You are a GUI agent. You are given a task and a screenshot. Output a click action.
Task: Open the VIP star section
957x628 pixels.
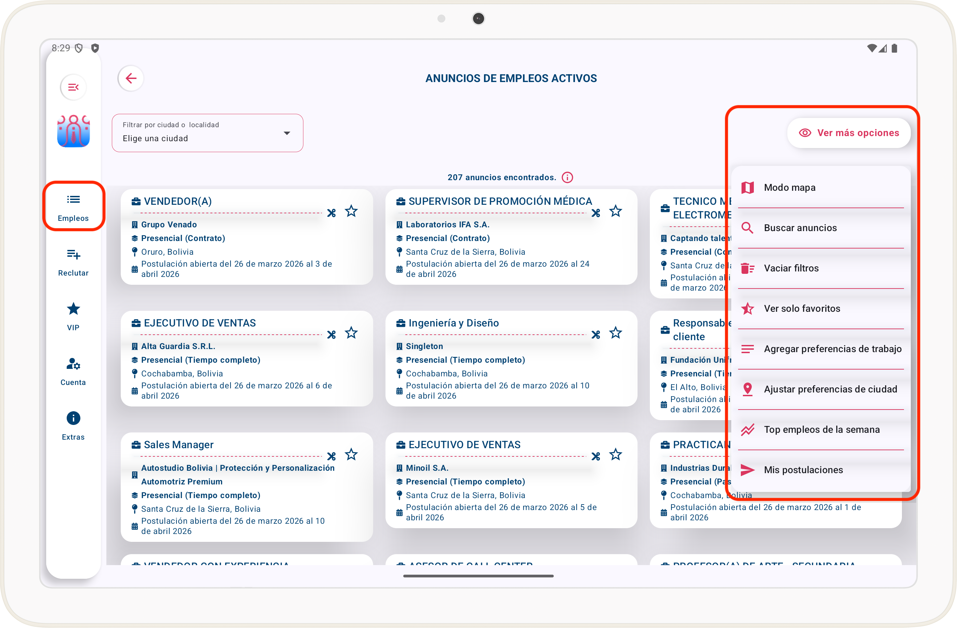coord(73,316)
